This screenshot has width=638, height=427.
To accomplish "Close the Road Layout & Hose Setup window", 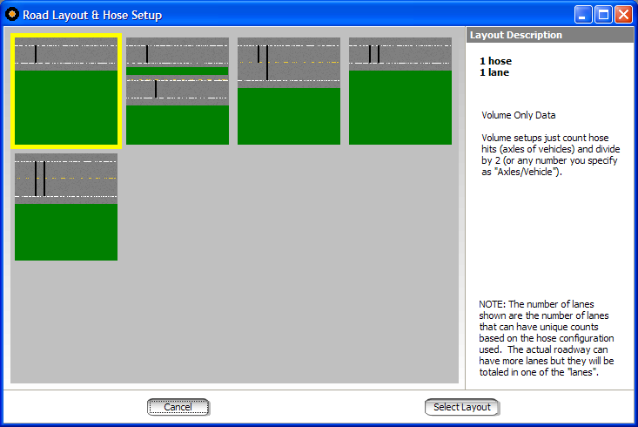I will coord(623,15).
